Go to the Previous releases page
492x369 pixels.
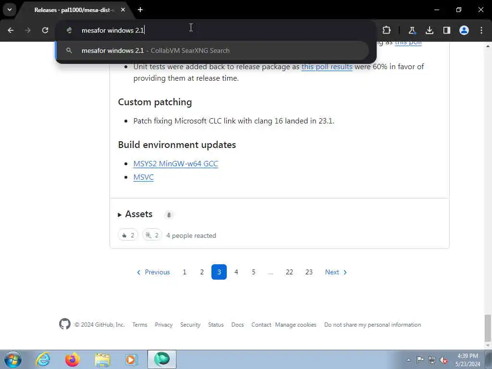point(153,272)
